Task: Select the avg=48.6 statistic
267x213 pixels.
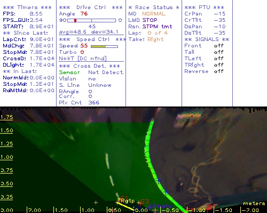Action: tap(73, 32)
